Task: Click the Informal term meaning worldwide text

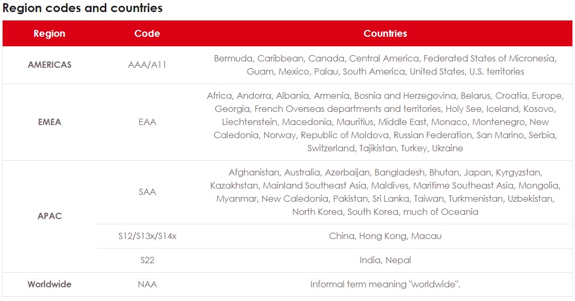Action: [385, 284]
